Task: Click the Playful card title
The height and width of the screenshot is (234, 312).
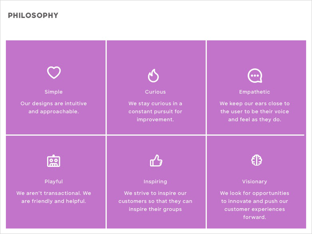Action: tap(53, 181)
